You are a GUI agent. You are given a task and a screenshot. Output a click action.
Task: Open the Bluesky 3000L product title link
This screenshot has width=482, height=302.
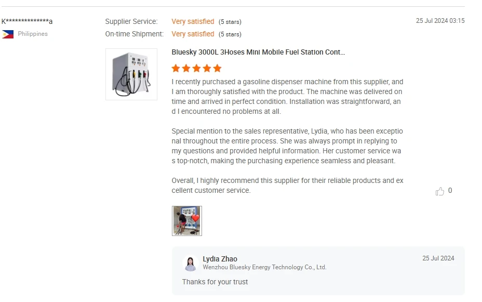click(258, 52)
